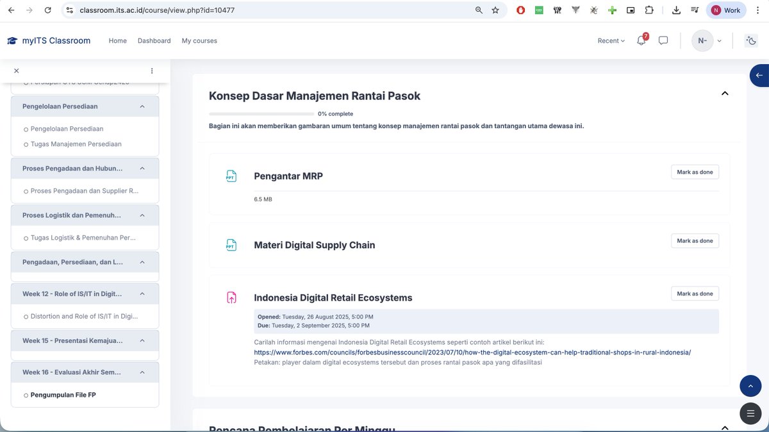Open the green CORS extension icon
The image size is (769, 432).
click(x=539, y=10)
